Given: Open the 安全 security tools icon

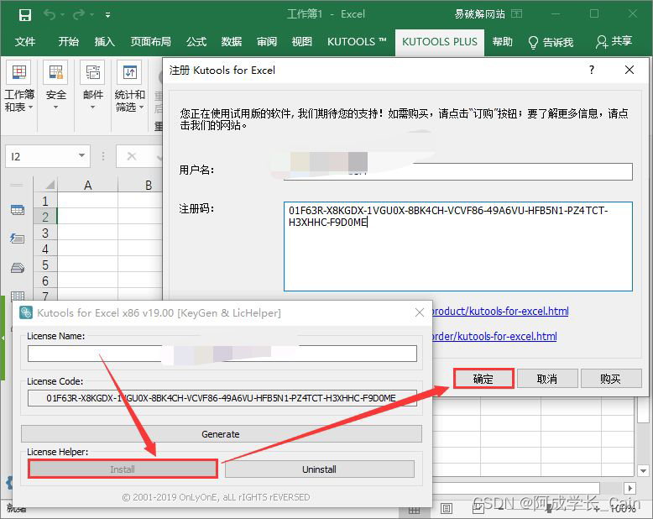Looking at the screenshot, I should coord(55,73).
